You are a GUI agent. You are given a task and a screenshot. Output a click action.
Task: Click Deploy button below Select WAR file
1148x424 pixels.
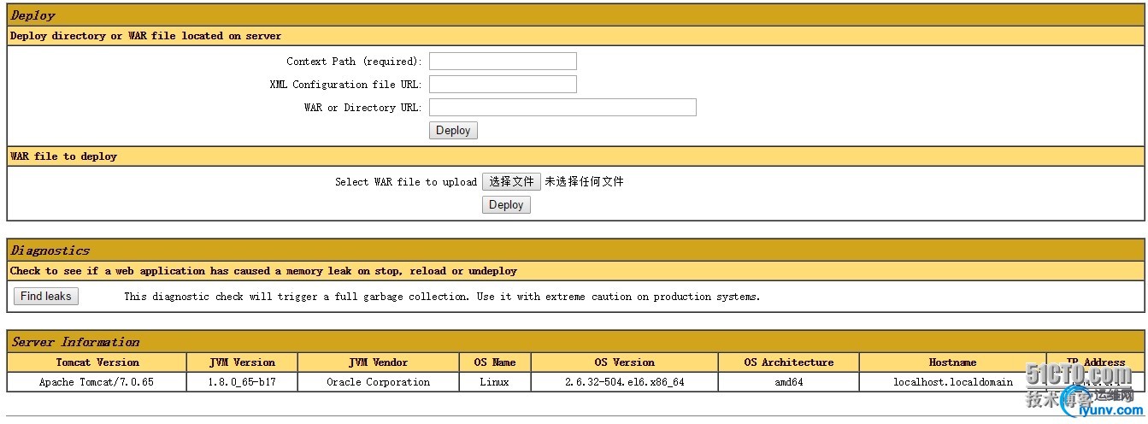pos(506,205)
